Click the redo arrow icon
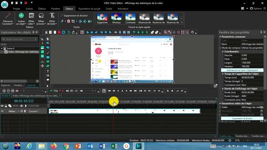267x150 pixels. coord(73,32)
